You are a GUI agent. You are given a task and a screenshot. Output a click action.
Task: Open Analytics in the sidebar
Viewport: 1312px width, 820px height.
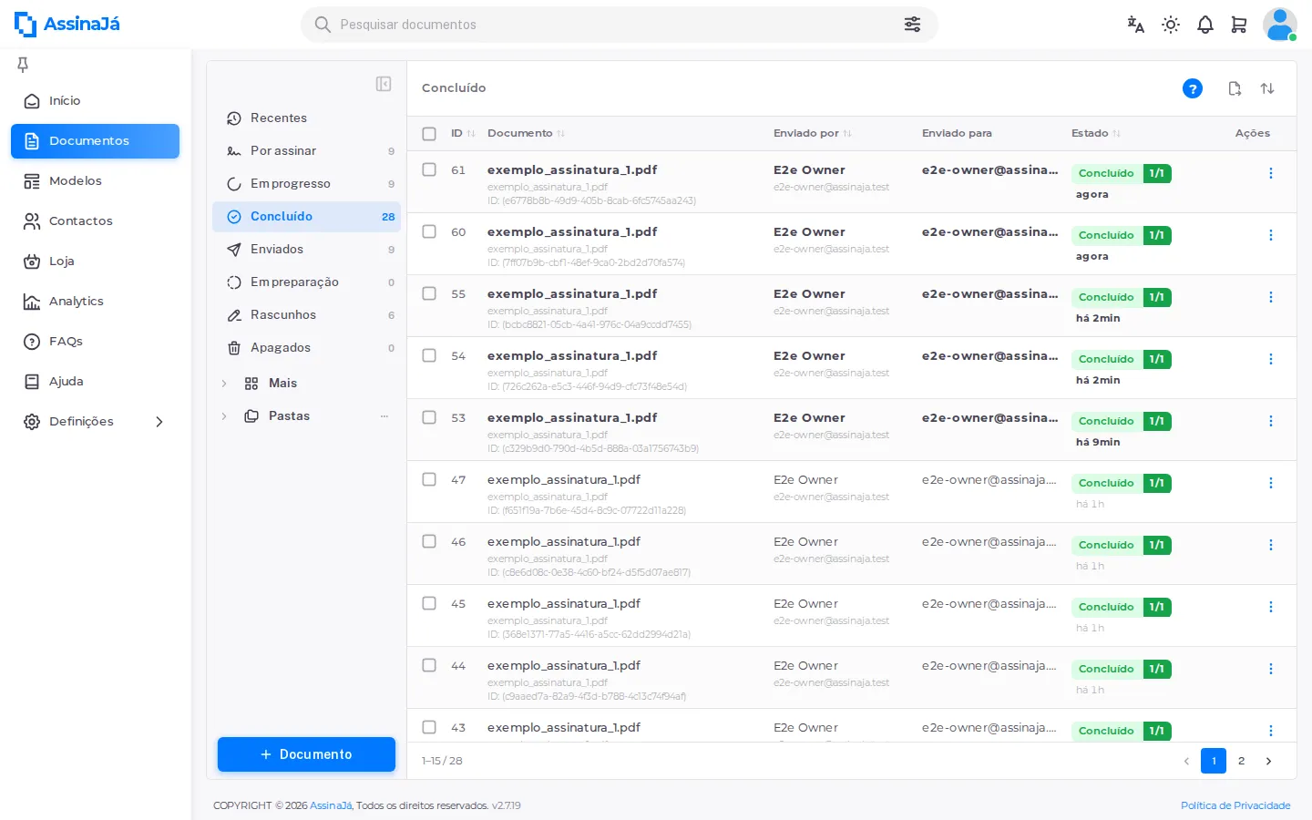coord(95,301)
